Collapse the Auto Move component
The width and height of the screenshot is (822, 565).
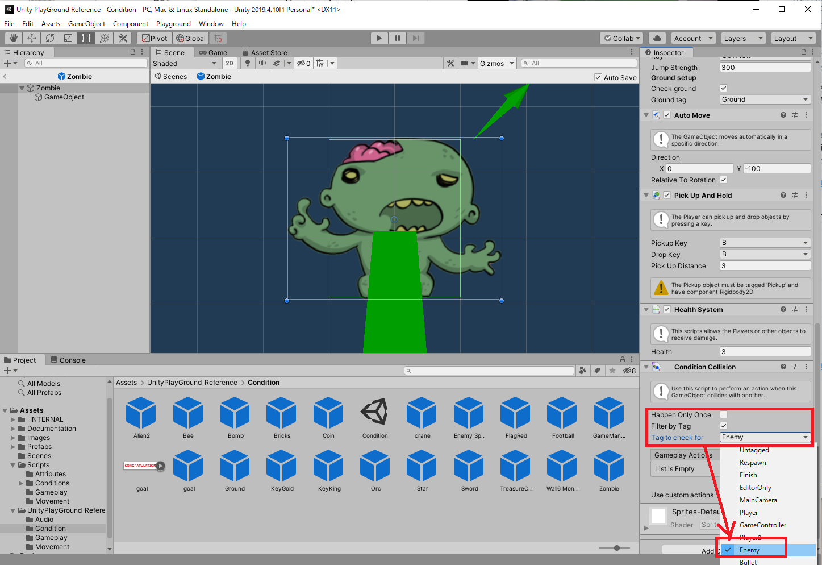click(646, 115)
